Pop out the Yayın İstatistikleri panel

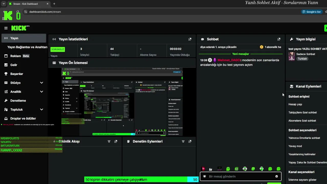[x=190, y=39]
